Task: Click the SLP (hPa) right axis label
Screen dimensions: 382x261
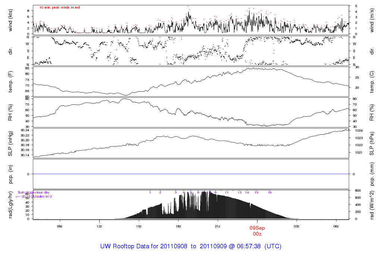Action: (372, 144)
